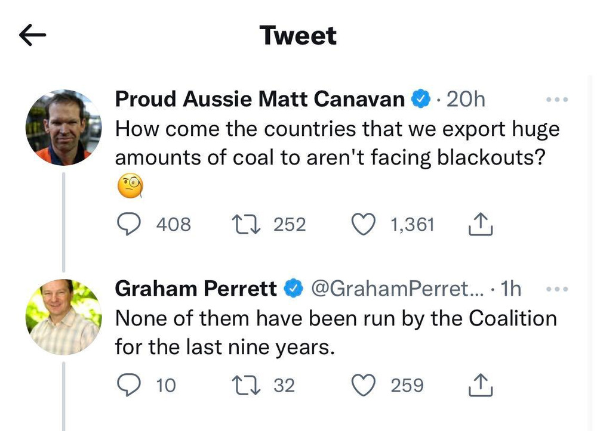Viewport: 597px width, 431px height.
Task: Open Graham Perrett's profile picture
Action: tap(63, 317)
